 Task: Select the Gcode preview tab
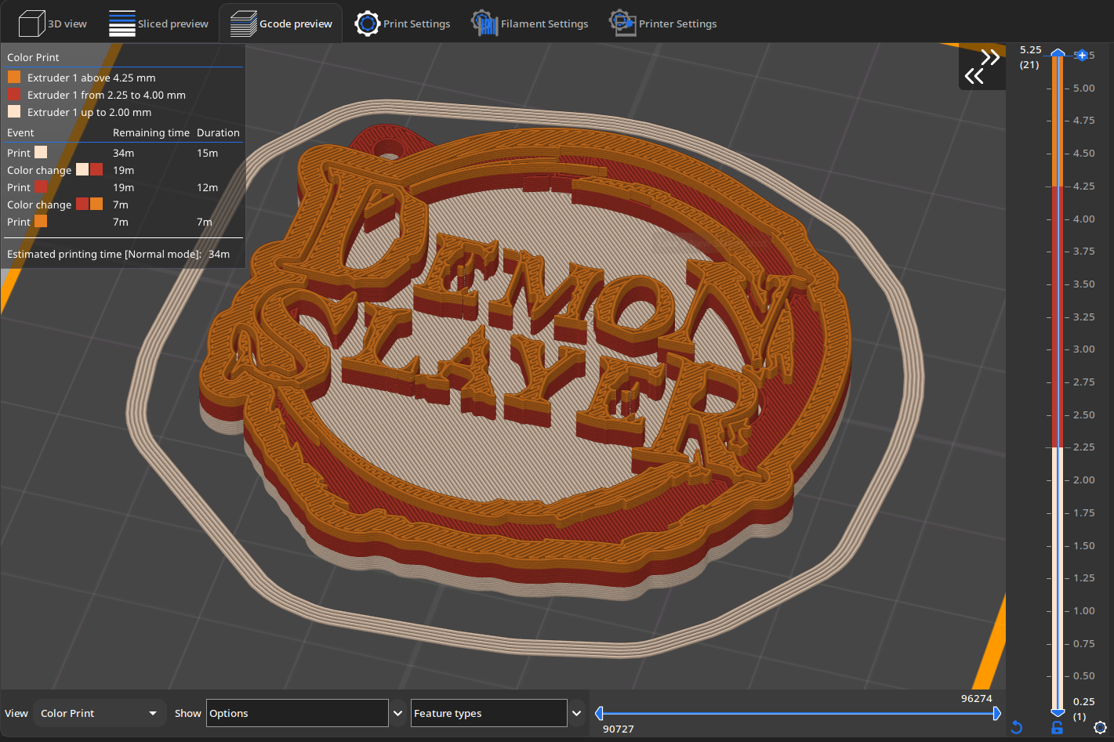(281, 24)
